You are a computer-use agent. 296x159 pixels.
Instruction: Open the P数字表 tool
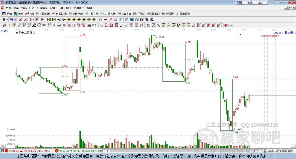[76, 14]
